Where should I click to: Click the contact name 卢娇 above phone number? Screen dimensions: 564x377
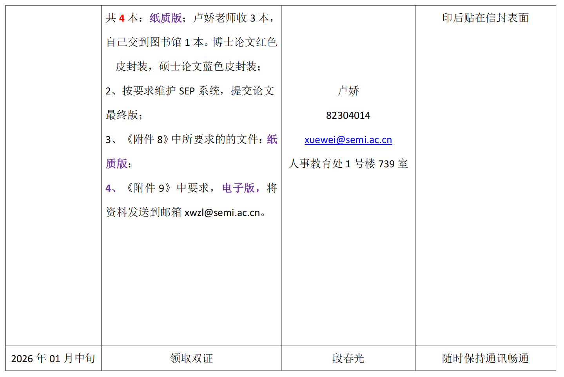[348, 91]
